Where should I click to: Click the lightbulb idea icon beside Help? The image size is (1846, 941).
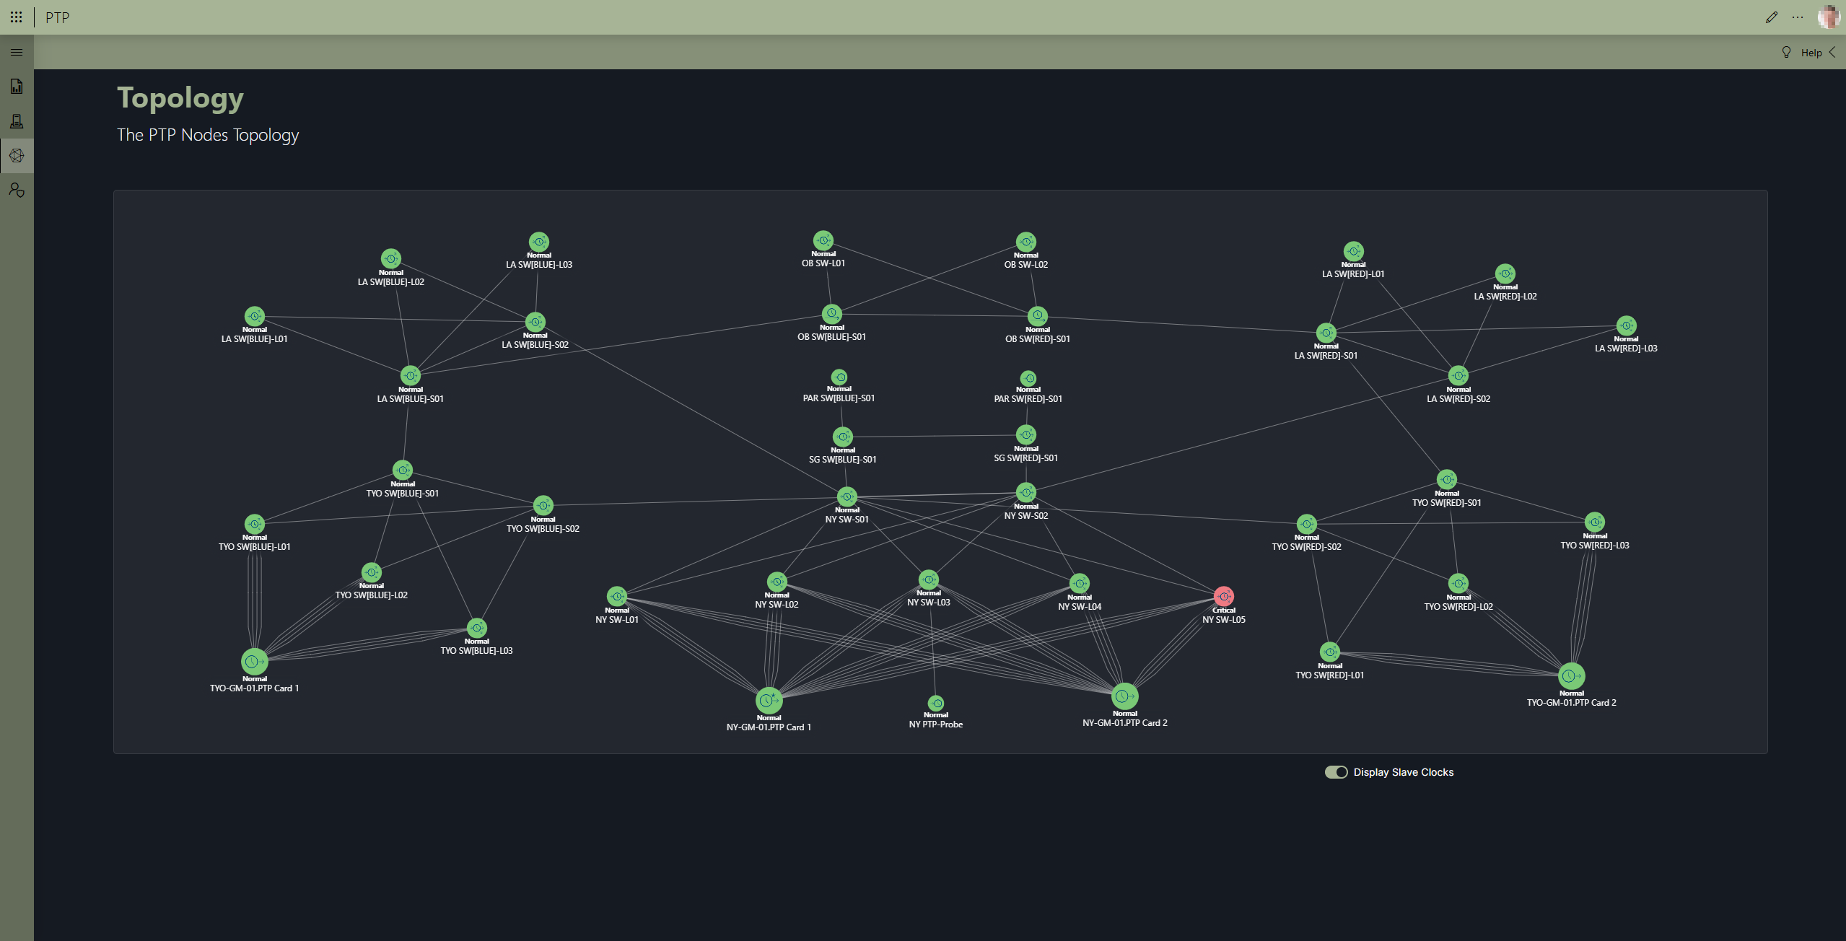tap(1785, 52)
